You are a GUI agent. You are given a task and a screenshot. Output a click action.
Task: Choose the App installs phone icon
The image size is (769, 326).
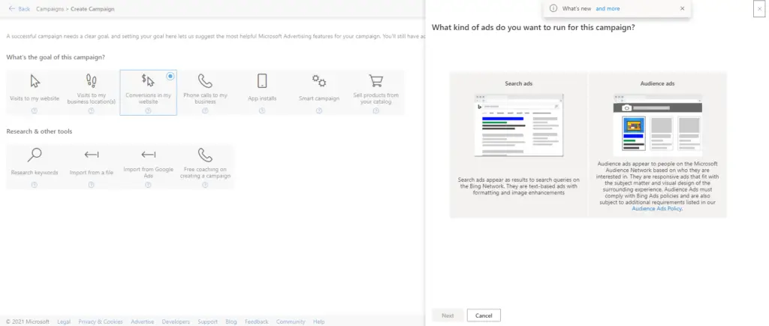point(262,81)
